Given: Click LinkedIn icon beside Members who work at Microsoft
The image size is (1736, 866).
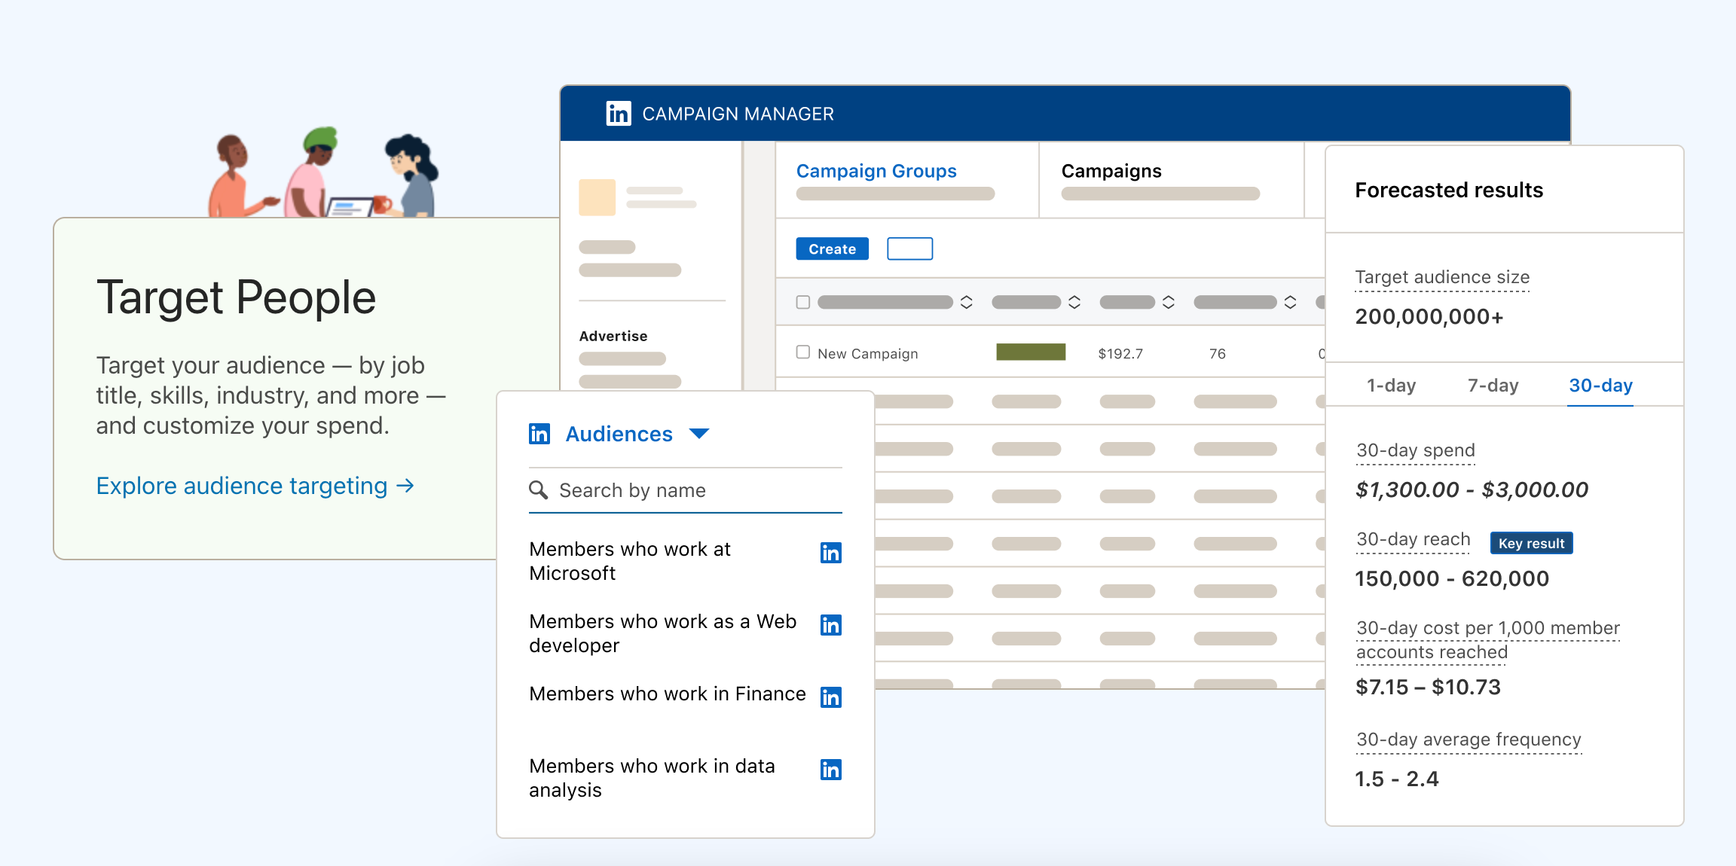Looking at the screenshot, I should [830, 553].
